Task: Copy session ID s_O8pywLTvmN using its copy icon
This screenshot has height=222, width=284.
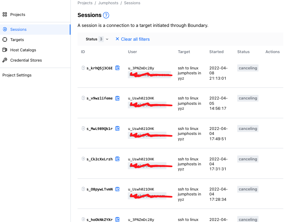Action: [117, 189]
